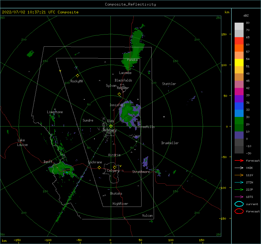Click the Drumheller city label

pyautogui.click(x=170, y=143)
